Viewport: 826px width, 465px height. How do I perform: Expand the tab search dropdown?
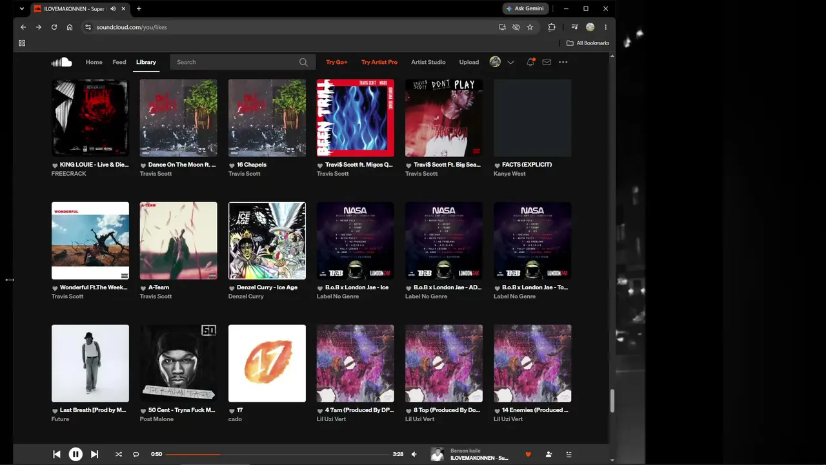(21, 8)
